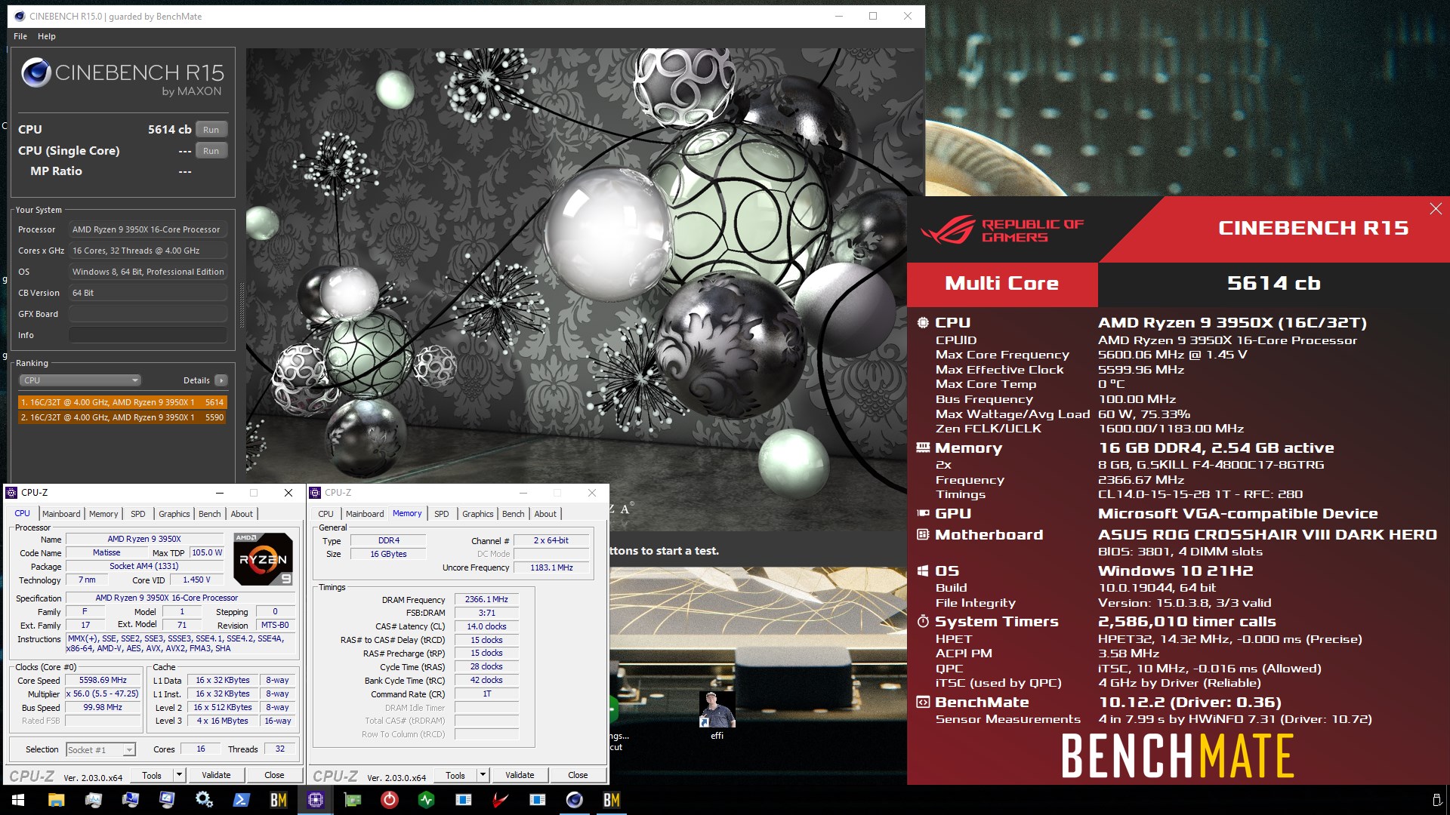This screenshot has width=1450, height=815.
Task: Open the system monitor graph taskbar icon
Action: [93, 800]
